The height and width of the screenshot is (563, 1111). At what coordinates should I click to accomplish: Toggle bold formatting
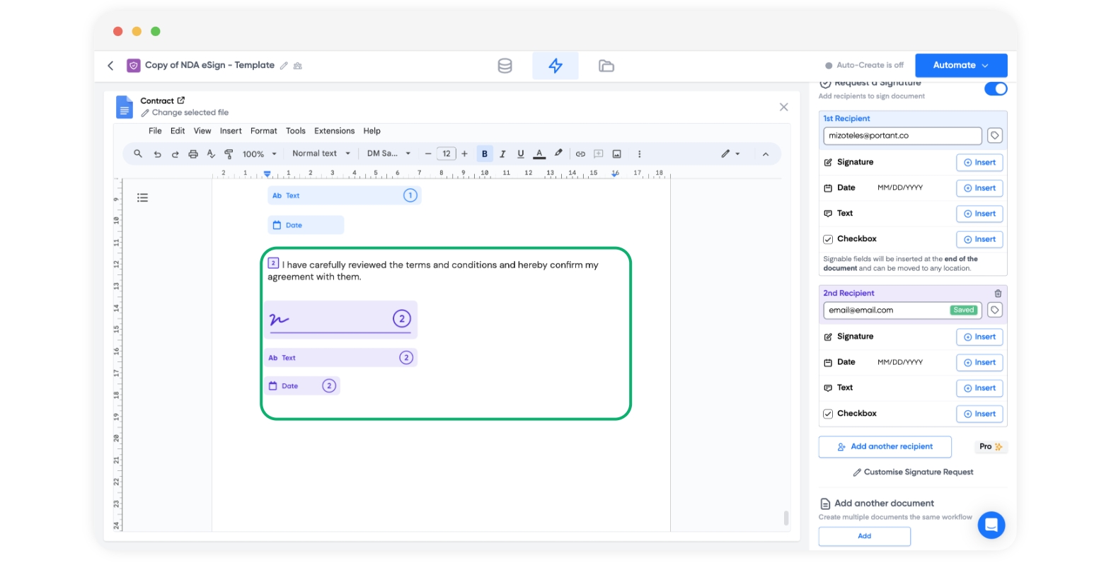point(485,154)
